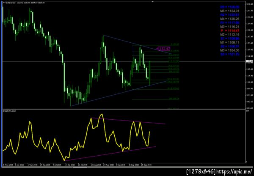254x176 pixels.
Task: Click the triangle icon beside GOLD,Daily title
Action: (x=4, y=3)
